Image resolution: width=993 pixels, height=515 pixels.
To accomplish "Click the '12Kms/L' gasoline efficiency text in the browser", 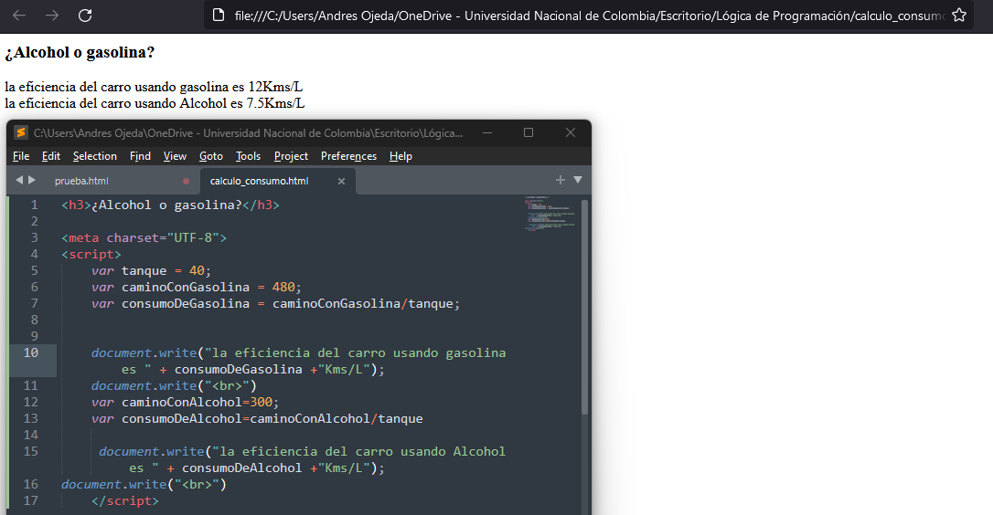I will point(275,87).
